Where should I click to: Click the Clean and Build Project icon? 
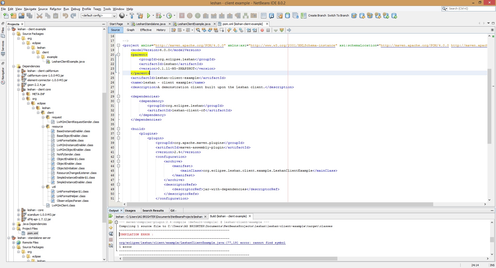(x=140, y=16)
